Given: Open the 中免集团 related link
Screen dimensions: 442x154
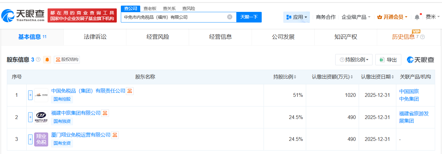Looking at the screenshot, I should 409,99.
